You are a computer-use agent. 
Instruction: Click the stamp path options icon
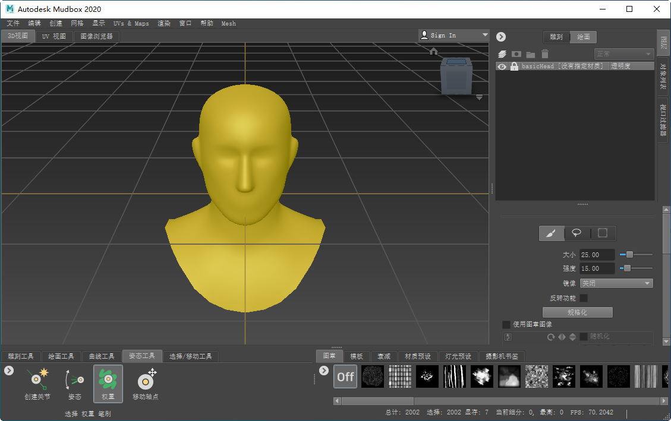click(x=508, y=337)
